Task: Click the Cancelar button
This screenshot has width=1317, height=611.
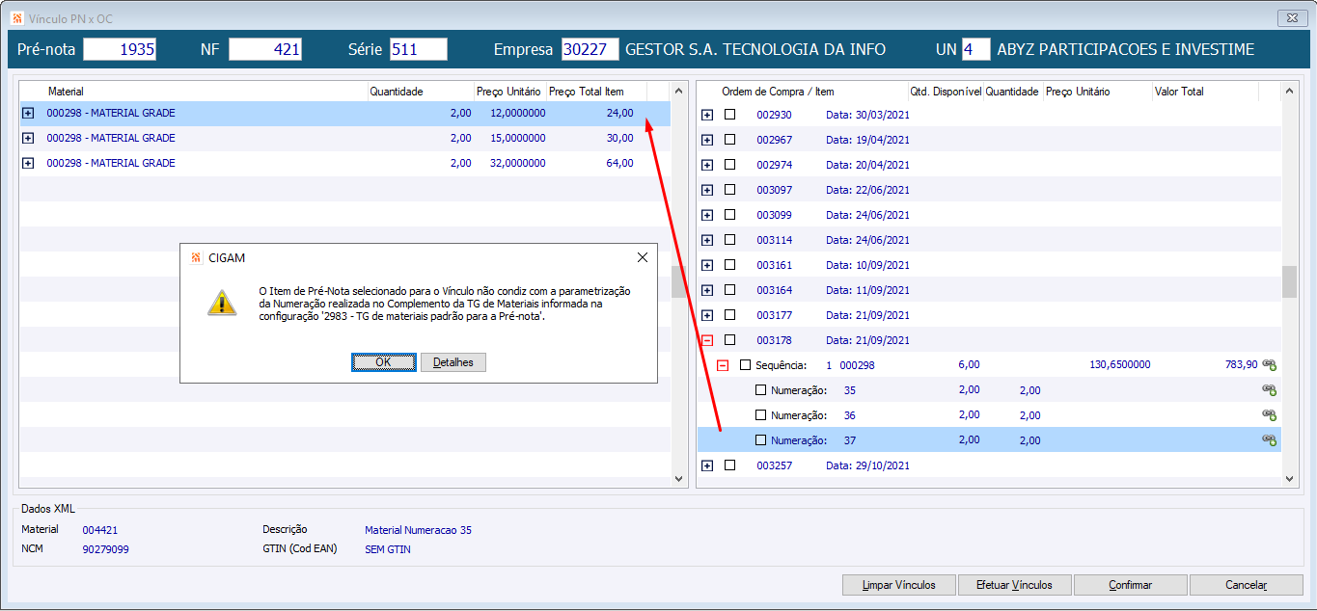Action: (1246, 585)
